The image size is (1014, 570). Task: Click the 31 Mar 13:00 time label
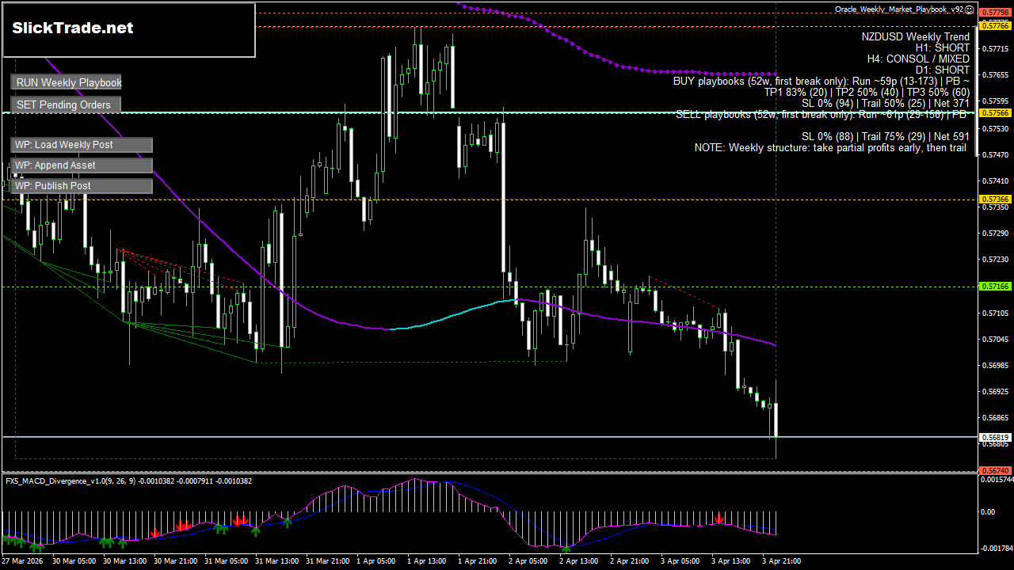pyautogui.click(x=276, y=561)
